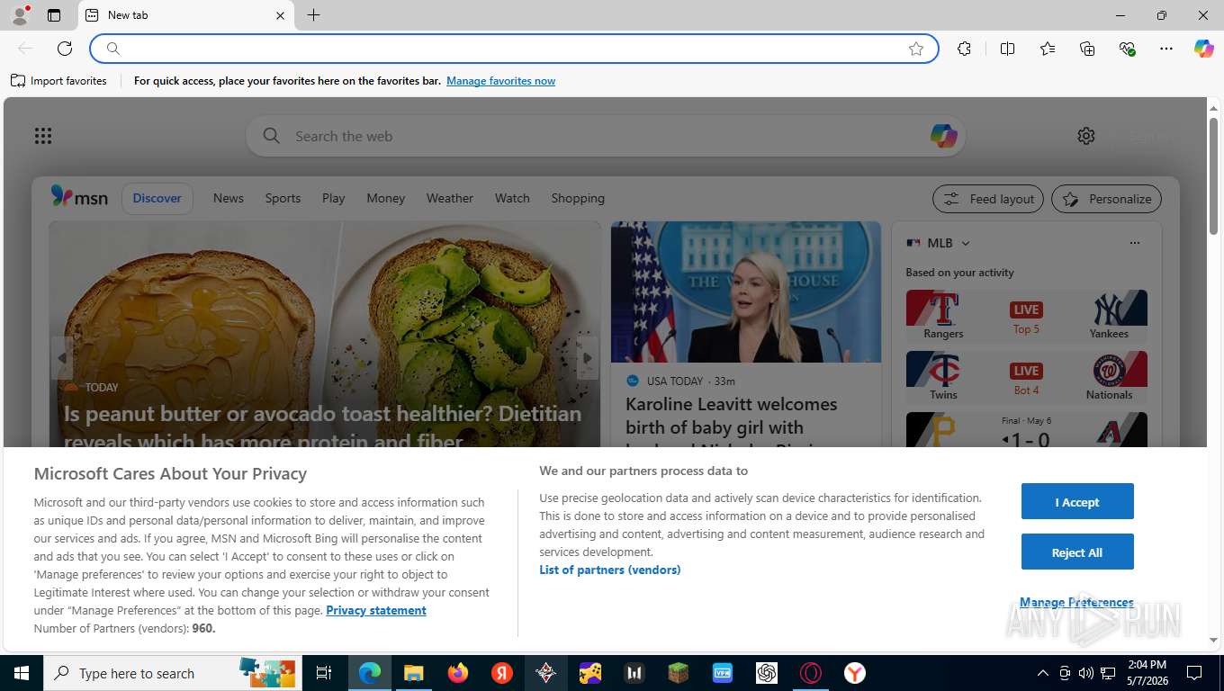The width and height of the screenshot is (1224, 691).
Task: Open List of partners (vendors) link
Action: point(610,570)
